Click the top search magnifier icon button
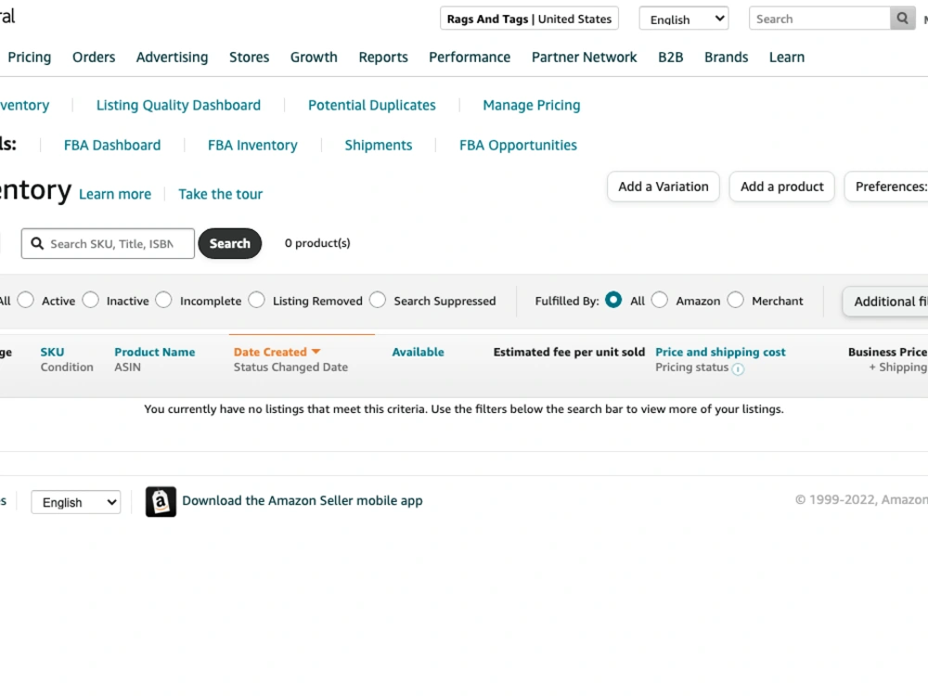The width and height of the screenshot is (928, 696). (903, 19)
